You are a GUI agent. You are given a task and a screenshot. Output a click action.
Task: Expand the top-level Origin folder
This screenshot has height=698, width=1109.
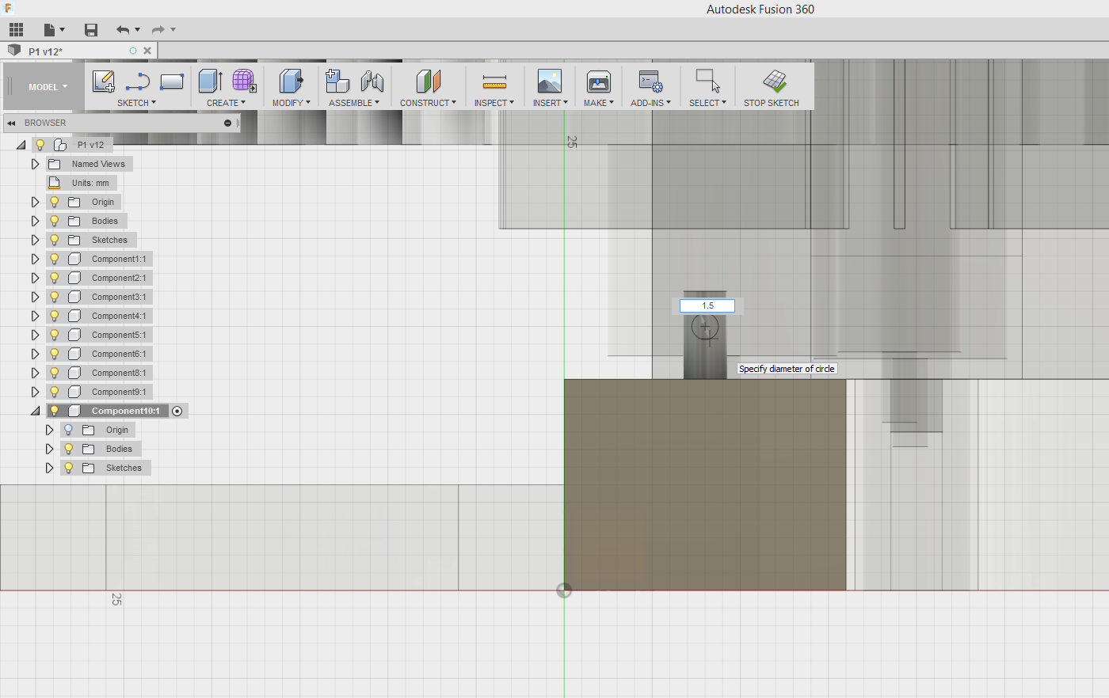[x=35, y=202]
